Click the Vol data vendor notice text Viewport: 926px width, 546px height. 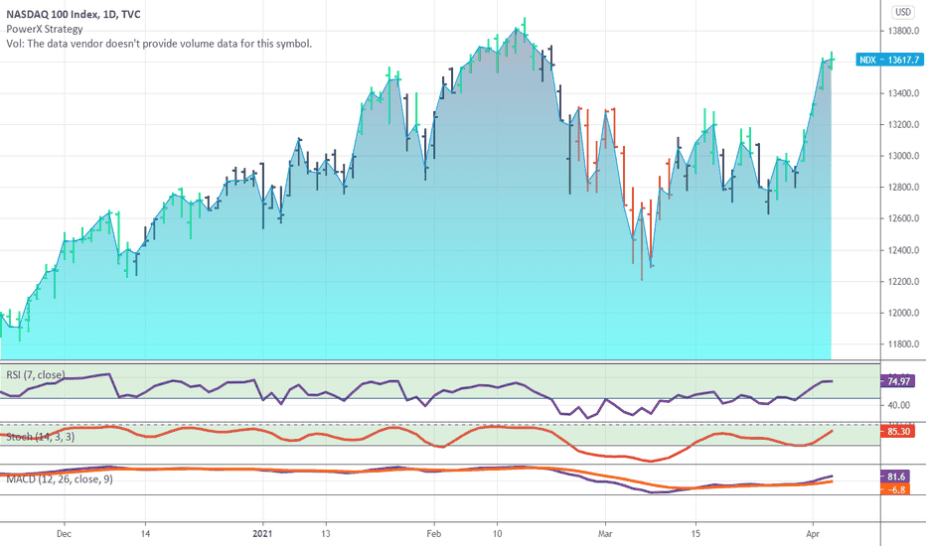[159, 44]
